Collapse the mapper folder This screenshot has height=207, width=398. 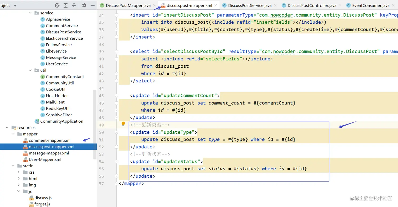[x=13, y=134]
